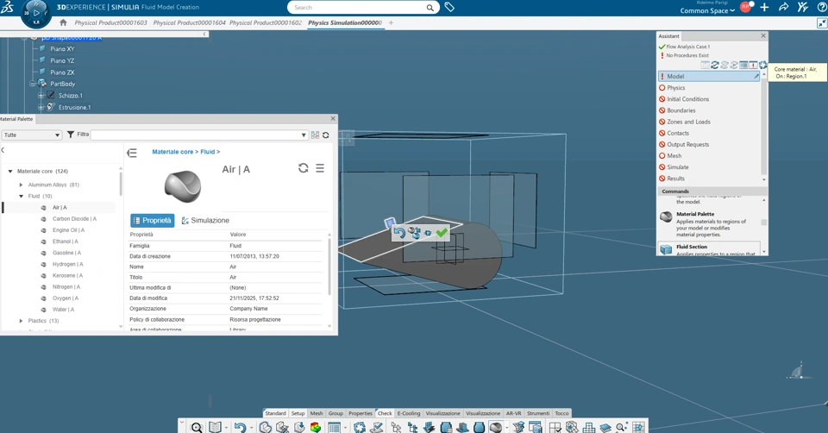
Task: Click the expand window icon at top right
Action: (x=822, y=23)
